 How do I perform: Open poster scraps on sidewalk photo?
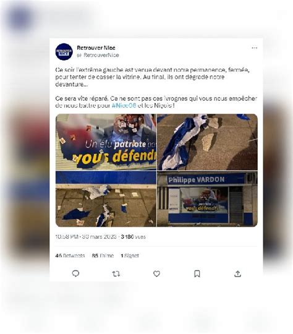[106, 199]
